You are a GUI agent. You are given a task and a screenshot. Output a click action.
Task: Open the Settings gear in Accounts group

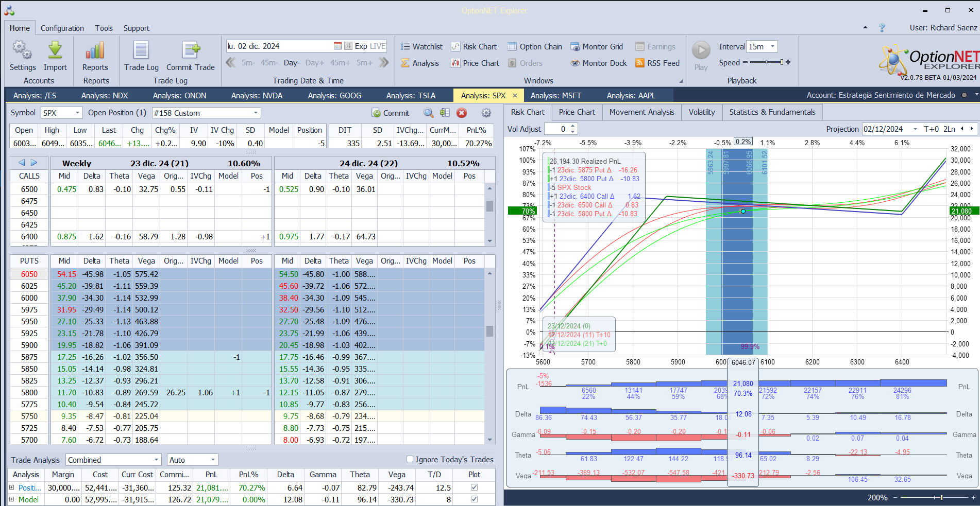tap(22, 56)
